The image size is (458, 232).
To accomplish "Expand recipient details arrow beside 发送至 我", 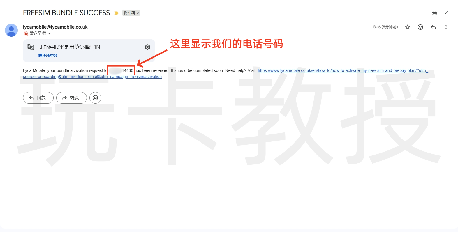I will coord(50,33).
